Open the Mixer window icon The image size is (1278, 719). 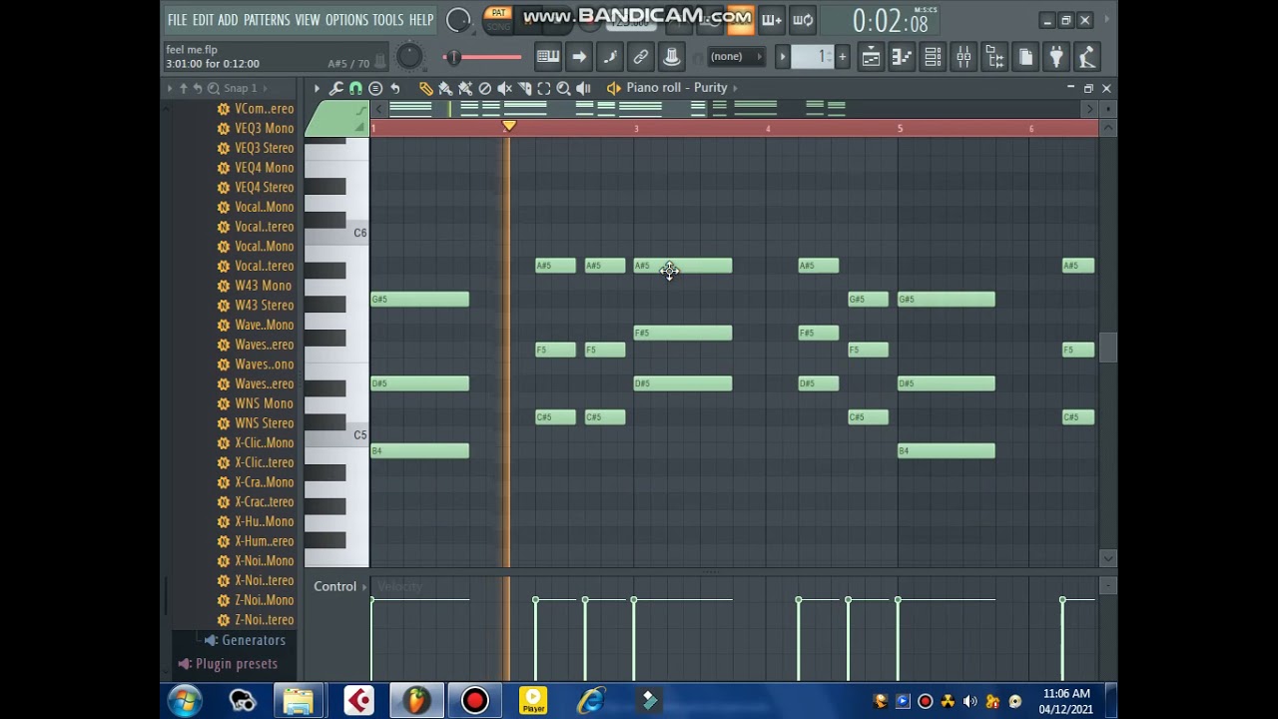point(963,57)
